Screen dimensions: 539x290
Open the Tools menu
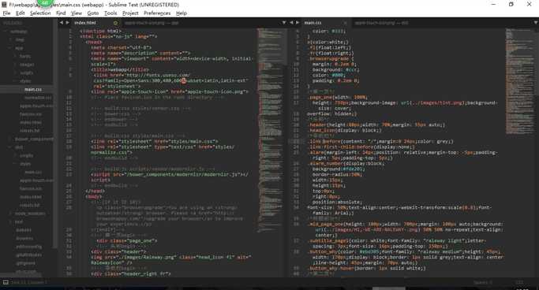[x=110, y=13]
